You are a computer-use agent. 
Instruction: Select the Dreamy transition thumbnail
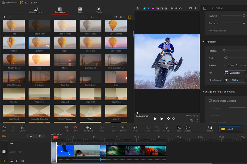[39, 43]
